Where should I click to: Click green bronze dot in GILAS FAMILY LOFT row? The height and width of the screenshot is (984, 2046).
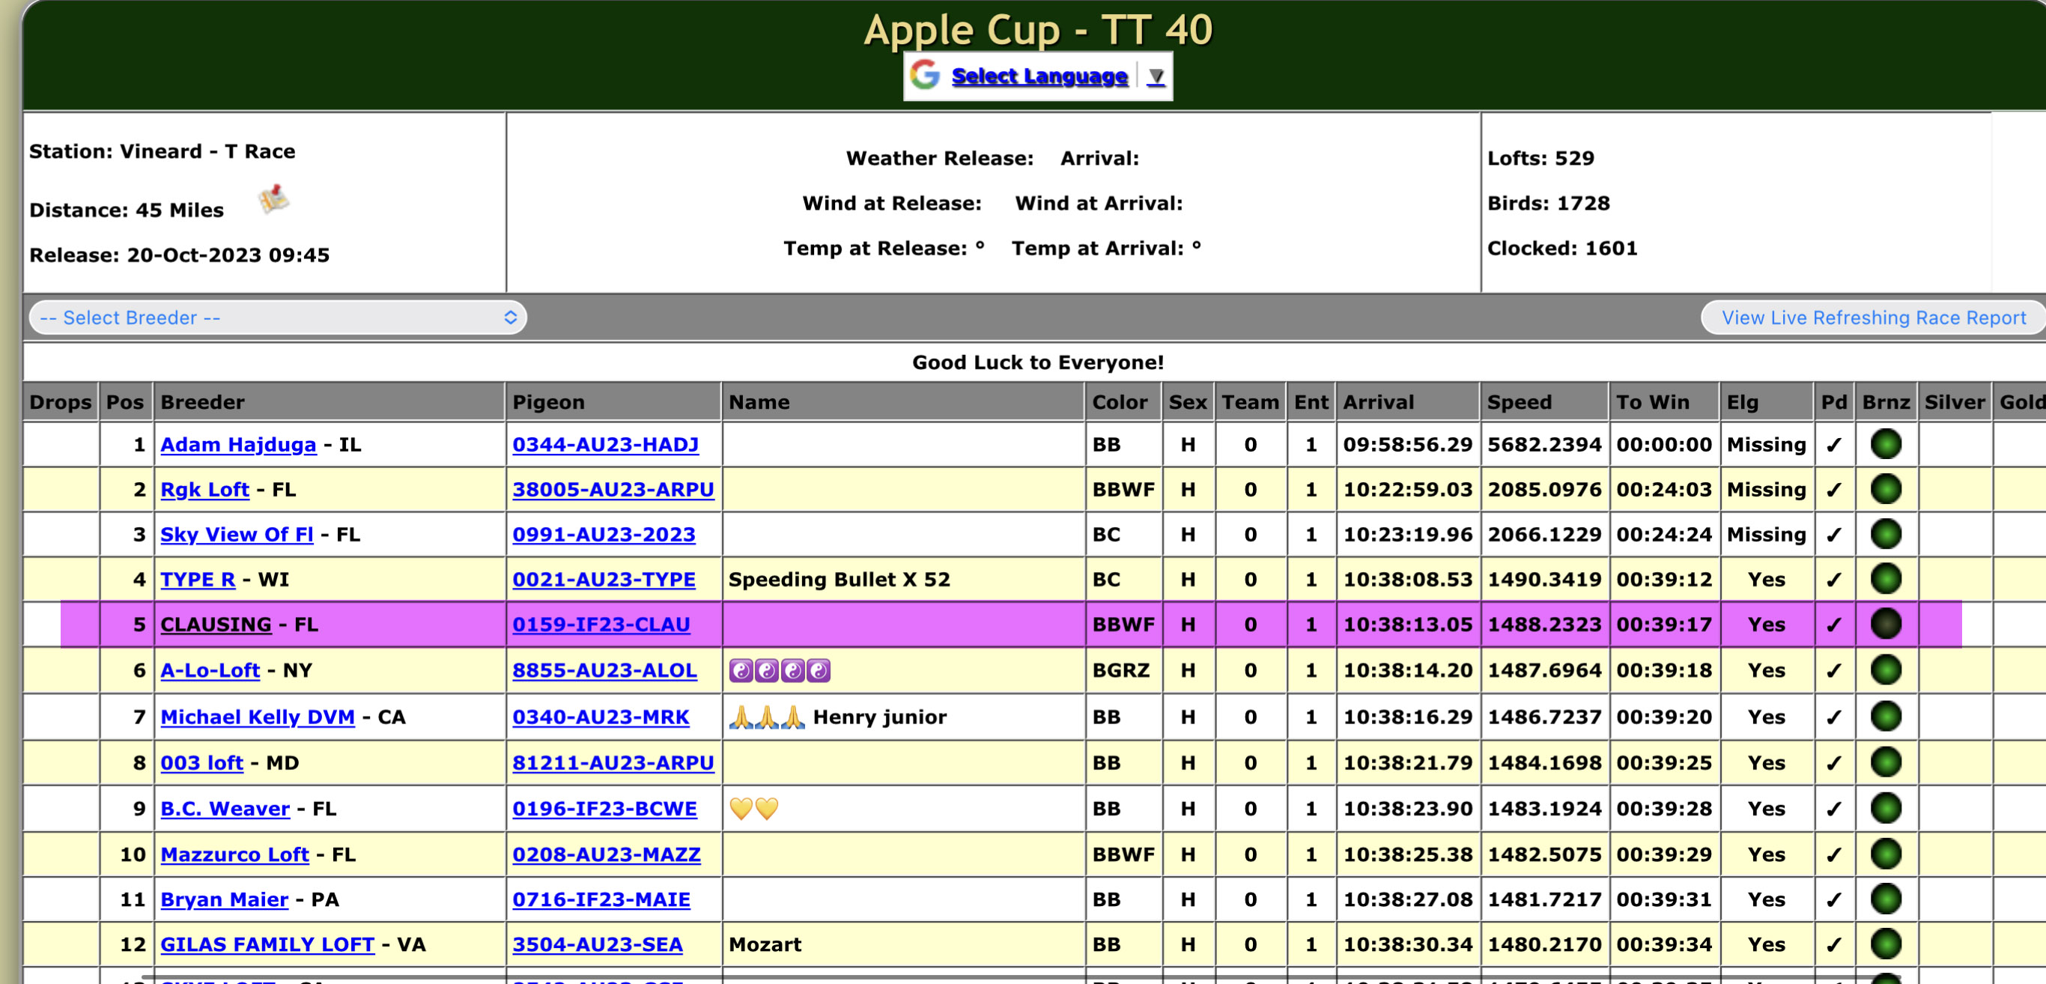1885,944
